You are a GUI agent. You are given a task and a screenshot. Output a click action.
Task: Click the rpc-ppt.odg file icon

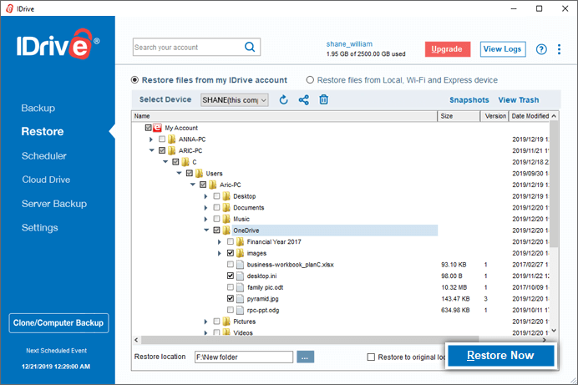[240, 311]
